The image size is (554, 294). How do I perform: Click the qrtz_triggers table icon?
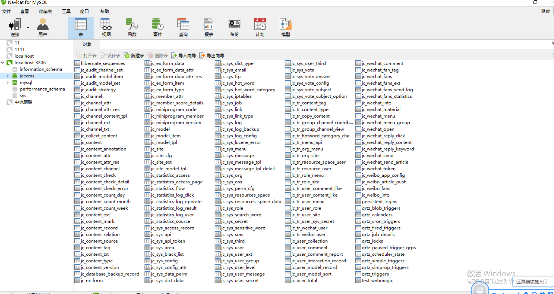click(x=358, y=274)
